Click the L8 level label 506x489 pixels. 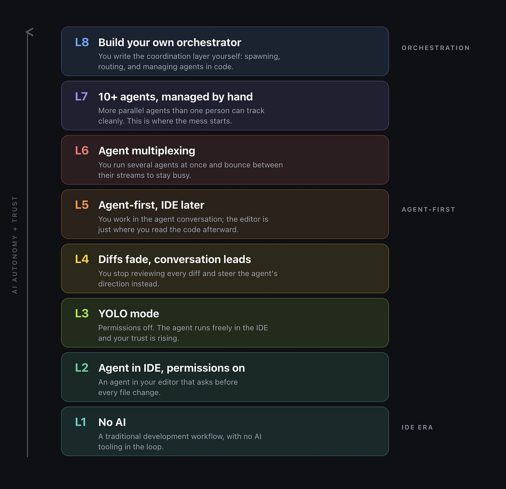click(x=82, y=42)
